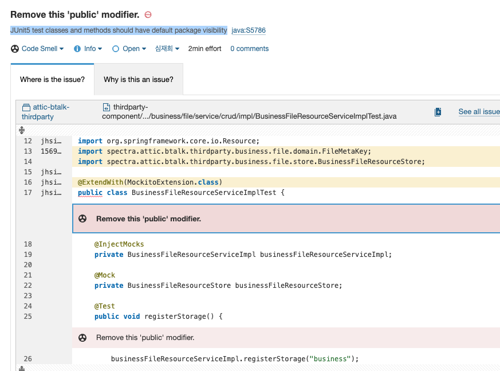
Task: Open the java:S5786 rule link
Action: click(x=249, y=30)
